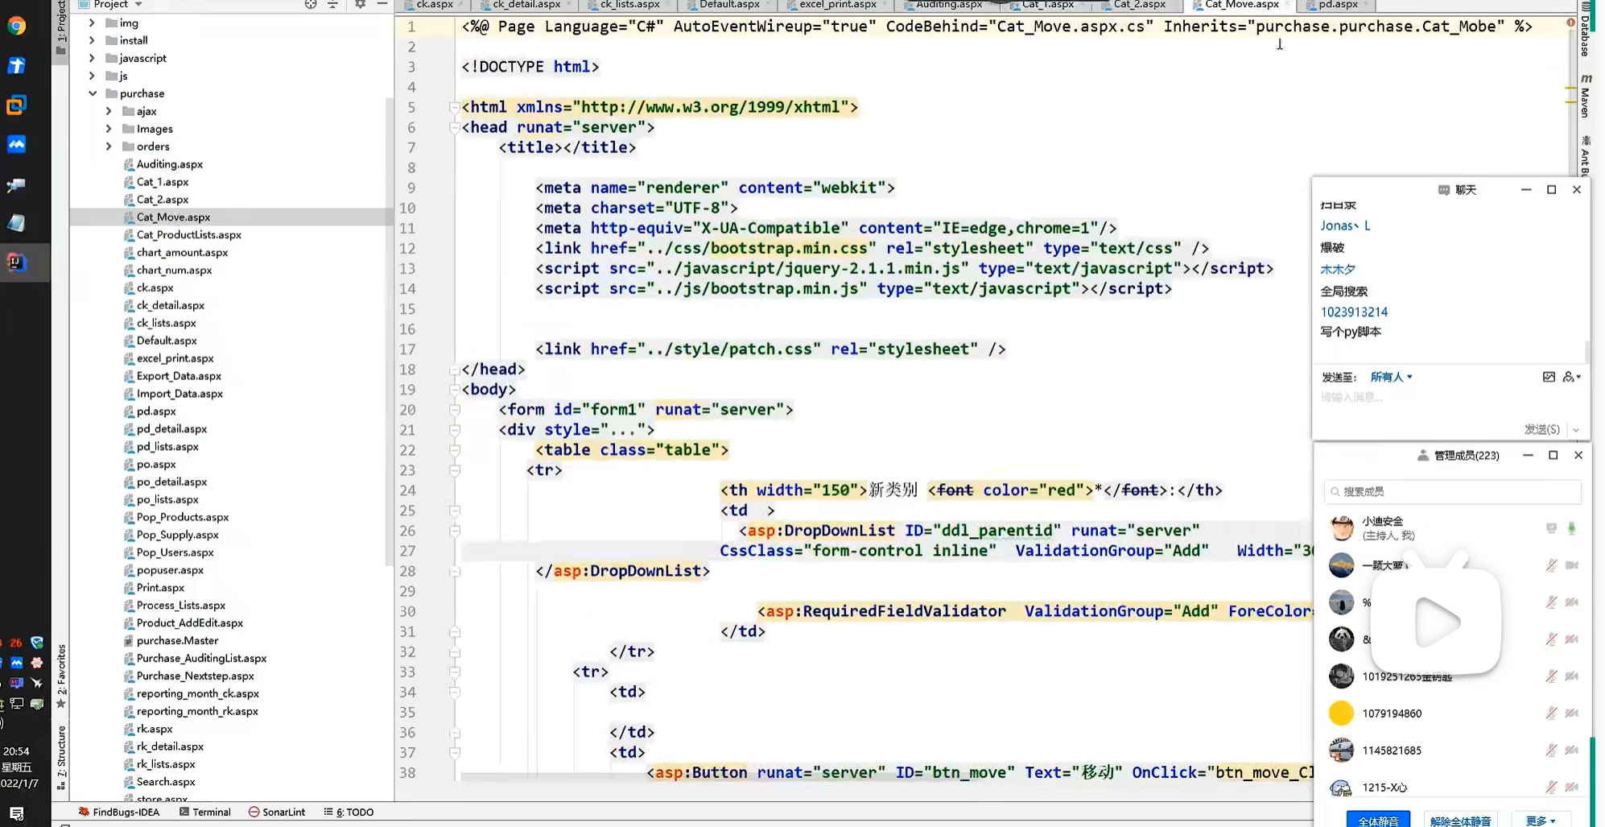Locate the opened file via crosshair icon
Image resolution: width=1605 pixels, height=827 pixels.
(311, 4)
